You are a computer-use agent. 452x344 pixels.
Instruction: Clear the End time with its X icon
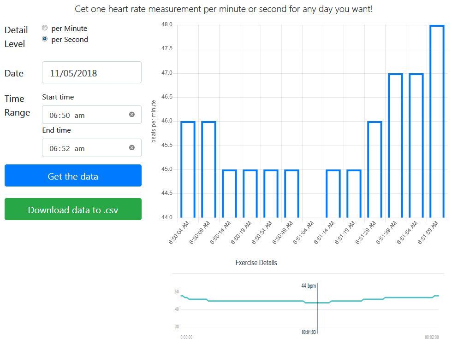pyautogui.click(x=132, y=148)
